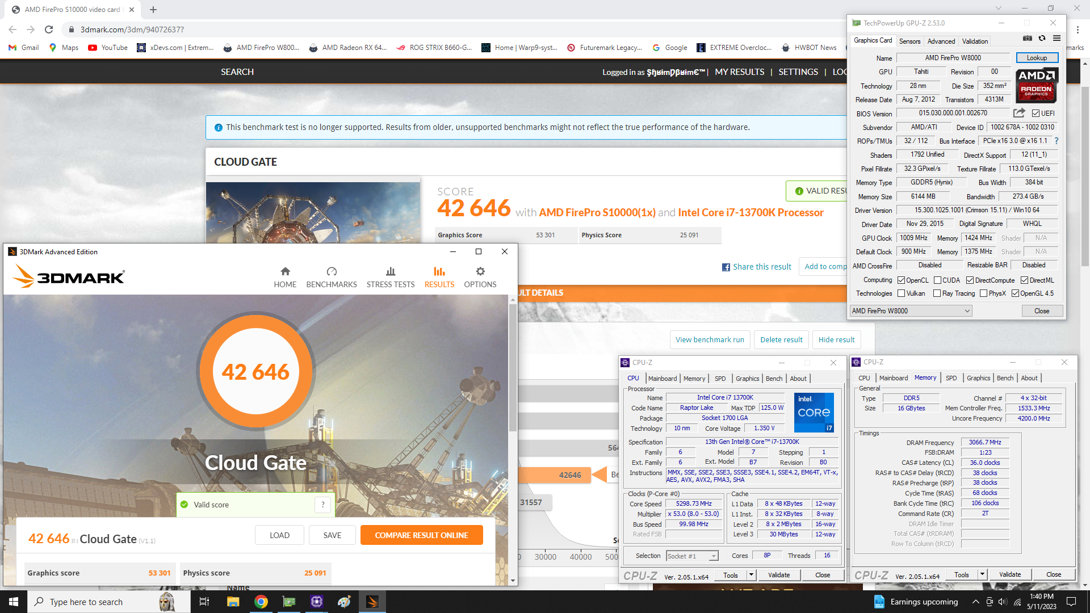This screenshot has height=613, width=1090.
Task: Toggle the OpenCL checkbox in GPU-Z
Action: [901, 280]
